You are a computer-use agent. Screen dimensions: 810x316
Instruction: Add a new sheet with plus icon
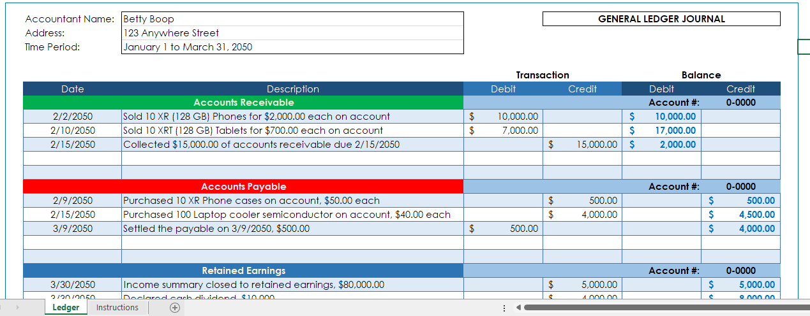click(x=174, y=308)
